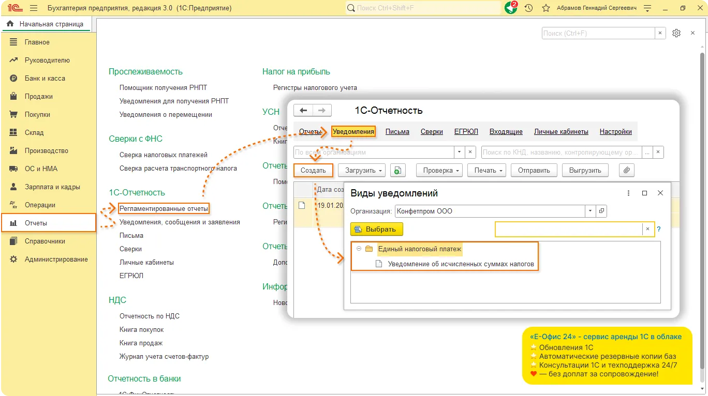Collapse the Единый налоговый платеж folder
Screen dimensions: 708x396
click(x=359, y=249)
